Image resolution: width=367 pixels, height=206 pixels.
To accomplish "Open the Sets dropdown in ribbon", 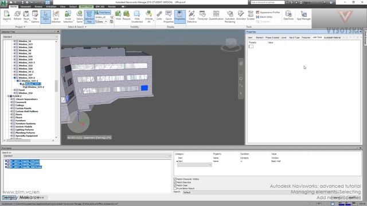I will [101, 22].
